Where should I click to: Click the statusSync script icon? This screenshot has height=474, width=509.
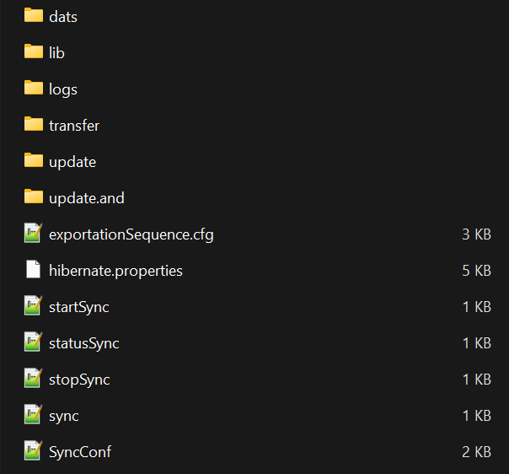pos(34,343)
